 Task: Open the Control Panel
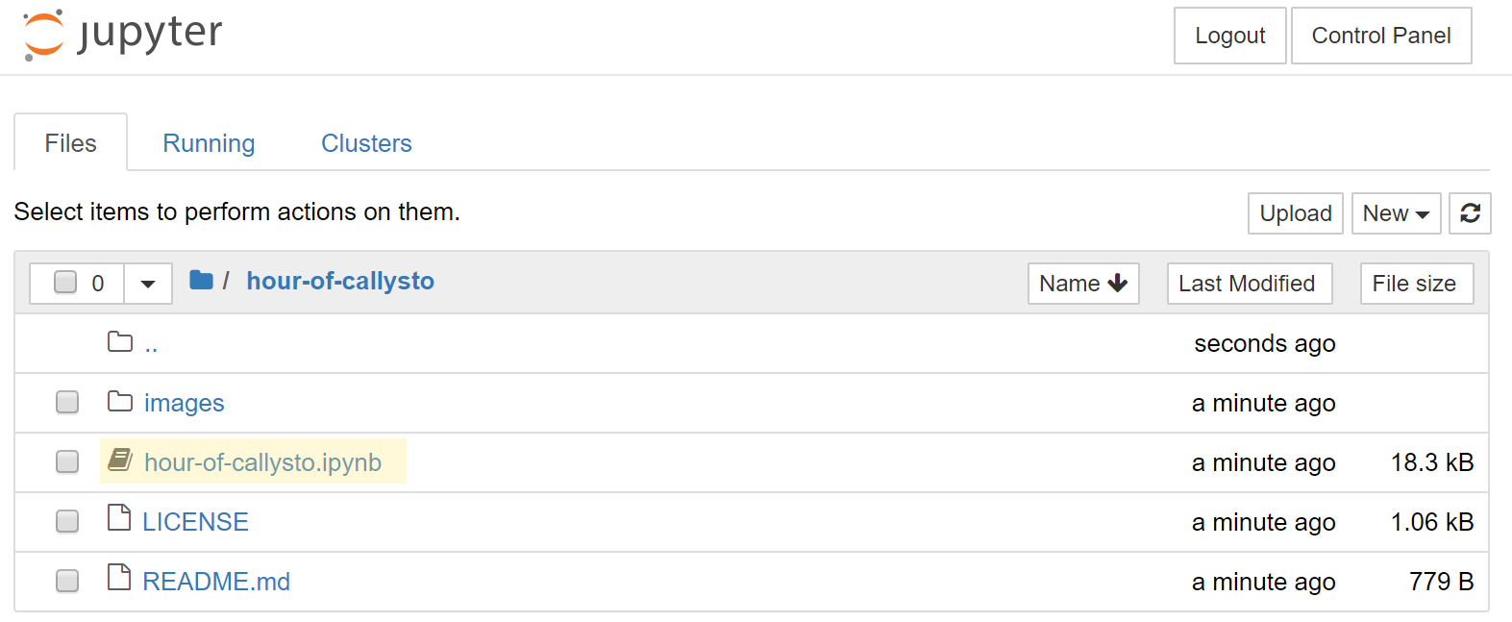(1380, 36)
